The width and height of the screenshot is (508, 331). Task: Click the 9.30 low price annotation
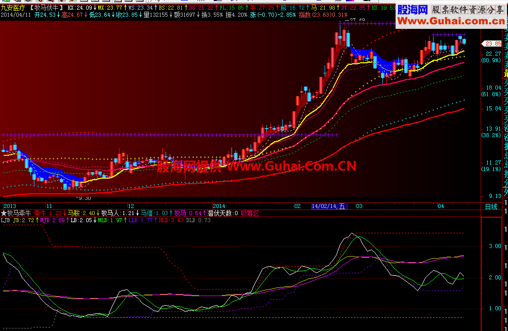[x=84, y=198]
